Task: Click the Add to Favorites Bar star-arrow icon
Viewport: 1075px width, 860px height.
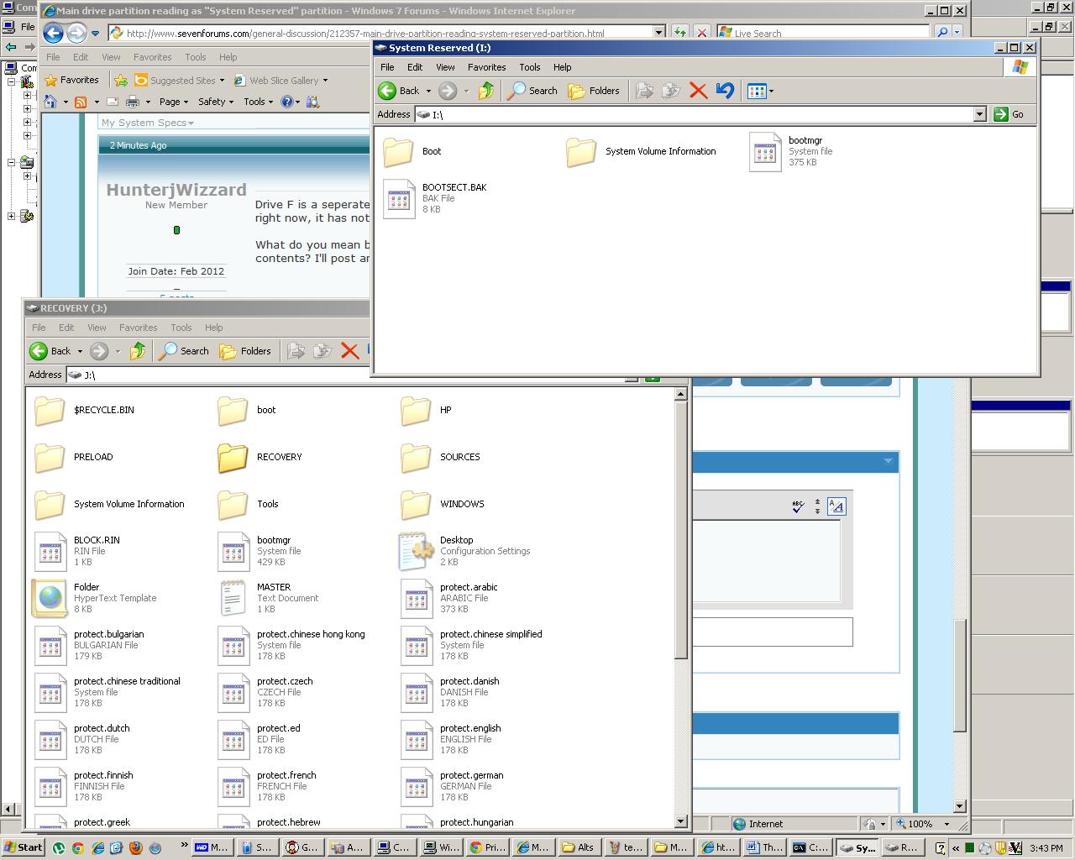Action: point(121,81)
